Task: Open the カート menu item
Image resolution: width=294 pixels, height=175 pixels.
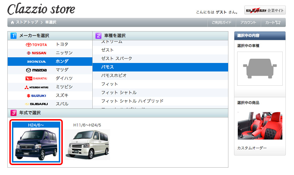Action: pos(273,22)
